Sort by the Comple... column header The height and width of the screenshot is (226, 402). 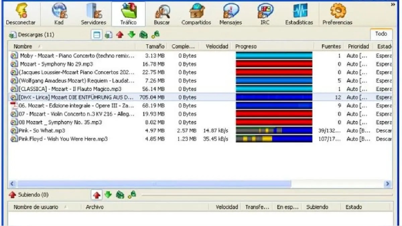(x=184, y=46)
